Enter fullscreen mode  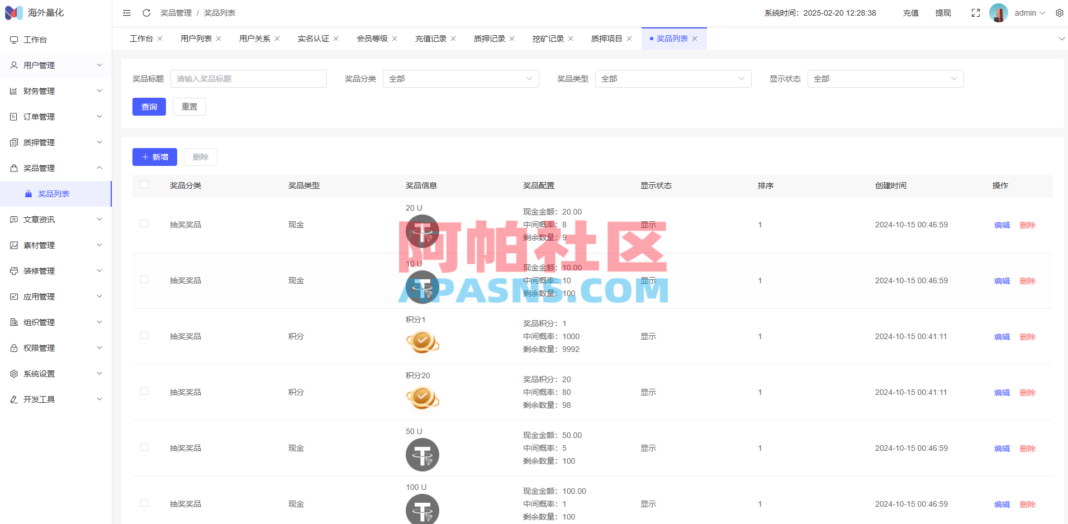tap(976, 12)
